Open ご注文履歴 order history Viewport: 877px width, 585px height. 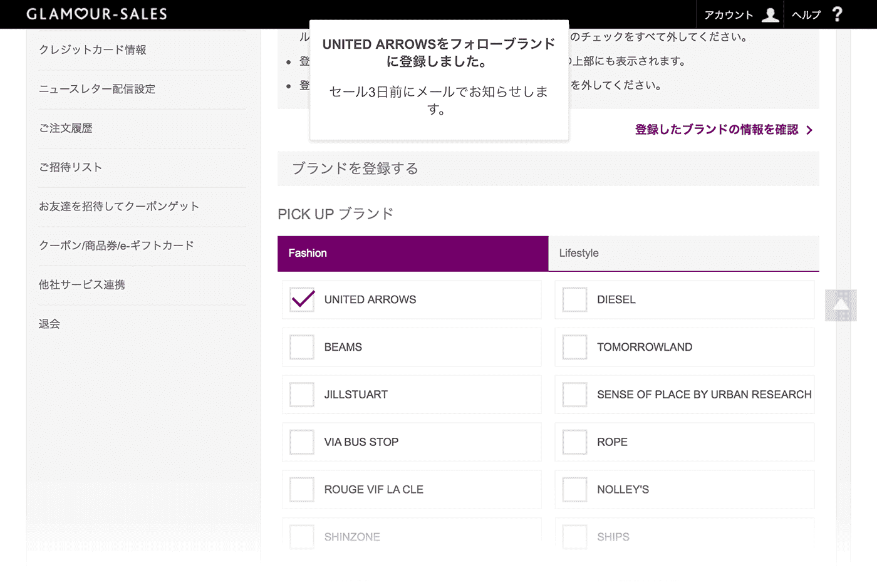click(x=66, y=128)
